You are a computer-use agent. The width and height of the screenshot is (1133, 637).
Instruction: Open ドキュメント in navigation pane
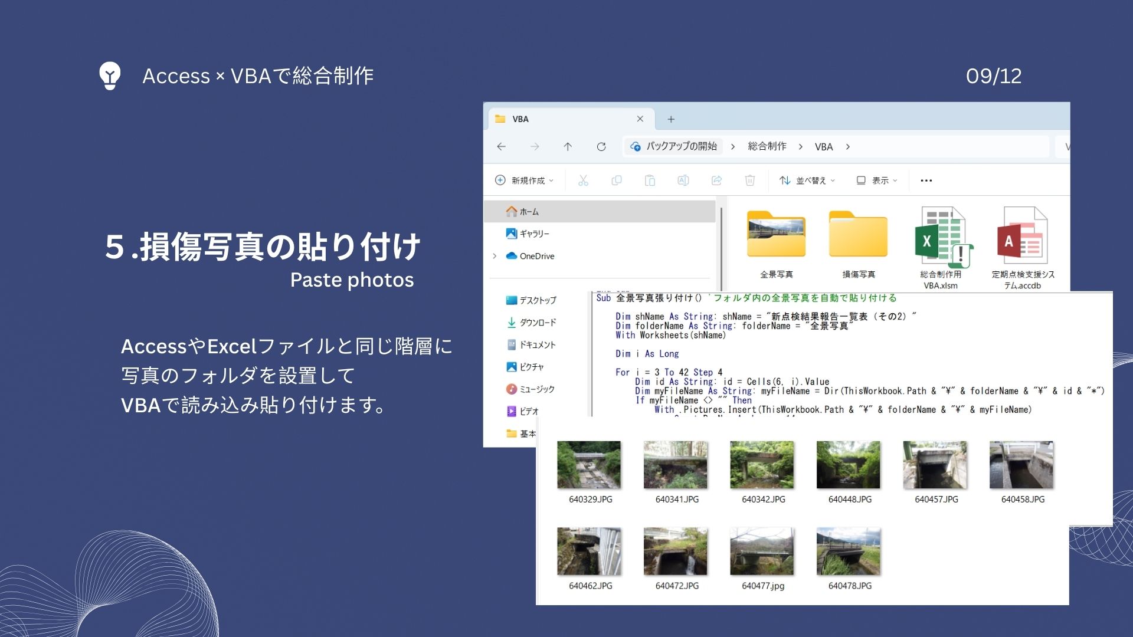click(531, 345)
